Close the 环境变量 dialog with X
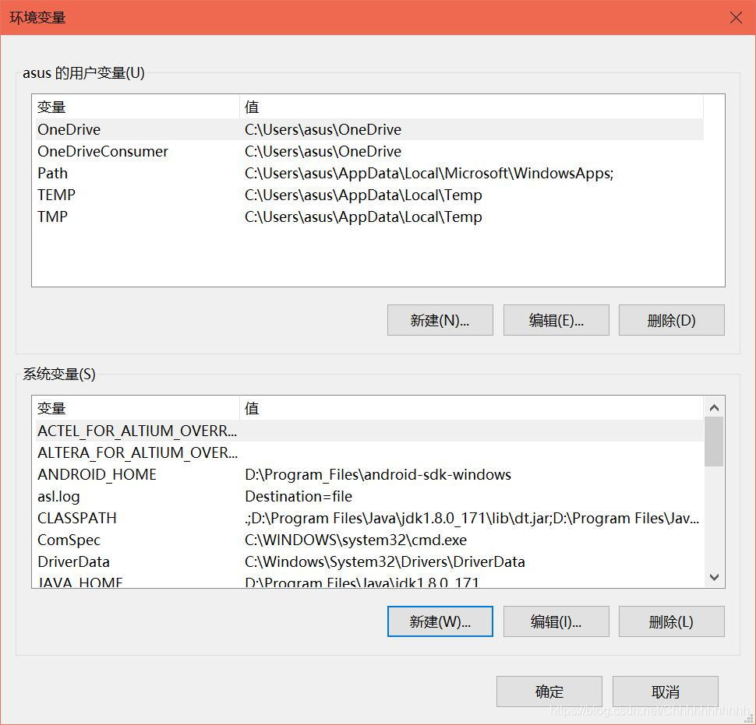This screenshot has width=756, height=725. 736,18
